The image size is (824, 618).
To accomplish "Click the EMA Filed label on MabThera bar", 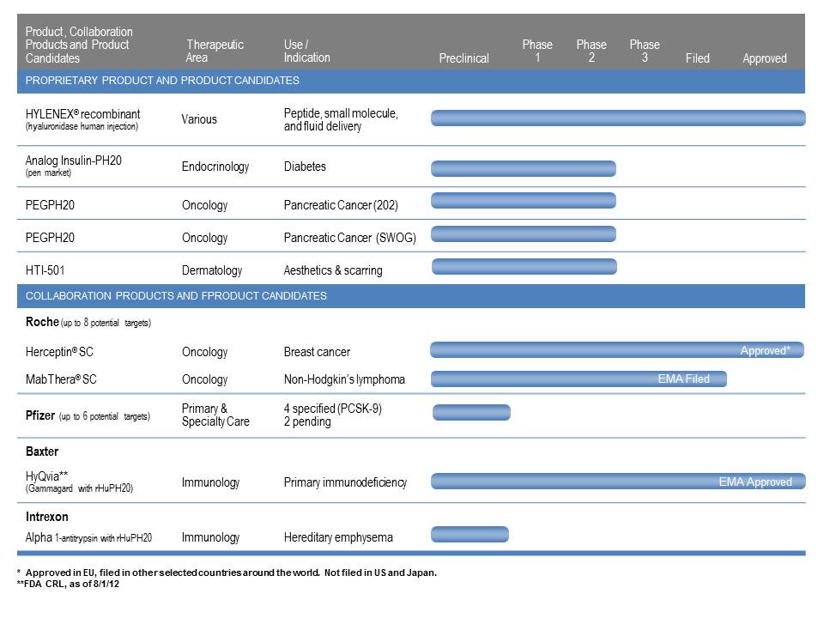I will pyautogui.click(x=683, y=379).
